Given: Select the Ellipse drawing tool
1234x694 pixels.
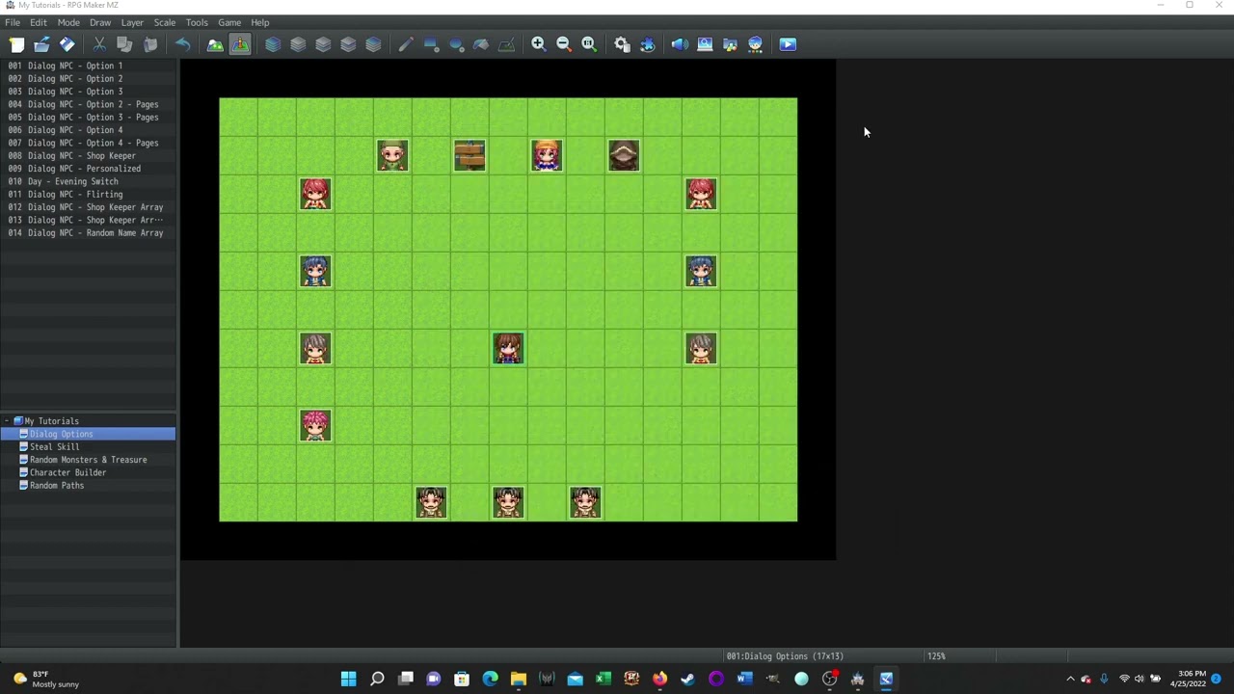Looking at the screenshot, I should [x=456, y=44].
